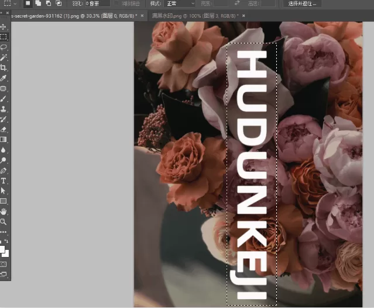
Task: Select the Dodge tool
Action: pyautogui.click(x=4, y=160)
